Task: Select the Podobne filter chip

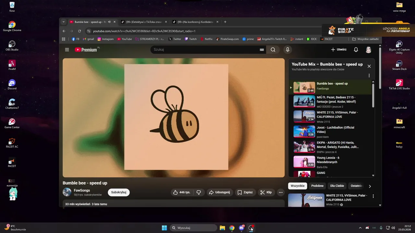Action: tap(317, 186)
